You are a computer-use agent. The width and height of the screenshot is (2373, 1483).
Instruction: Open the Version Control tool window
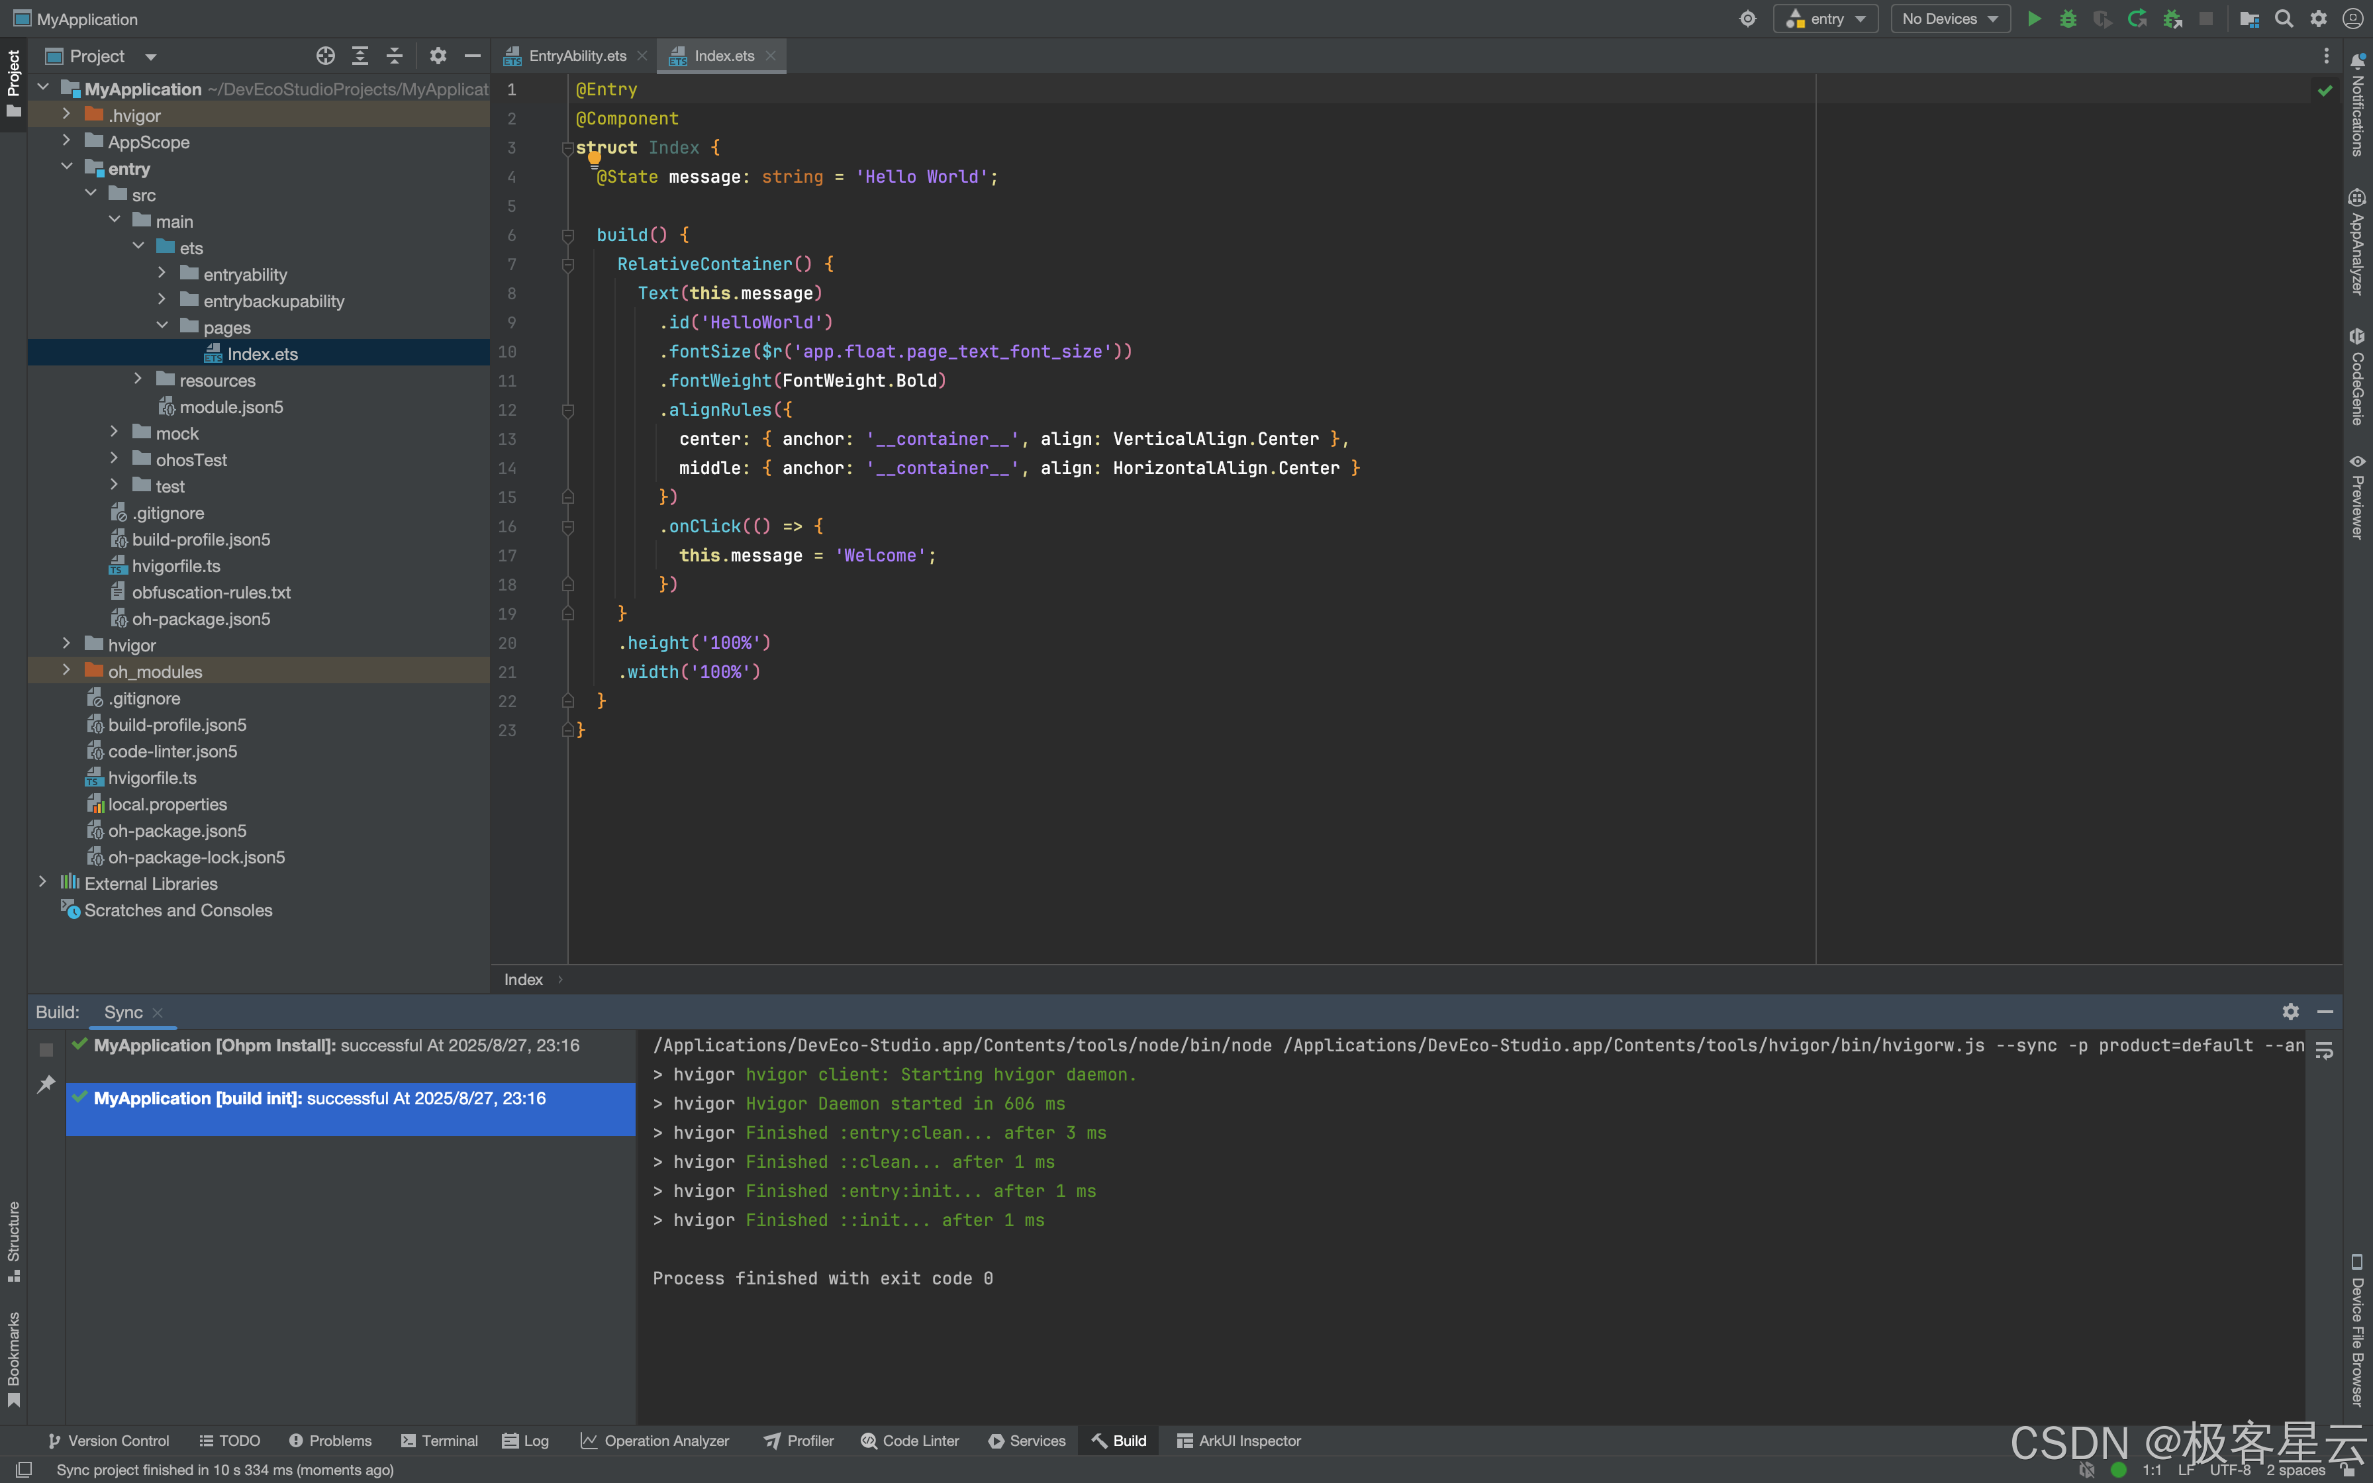click(x=109, y=1441)
